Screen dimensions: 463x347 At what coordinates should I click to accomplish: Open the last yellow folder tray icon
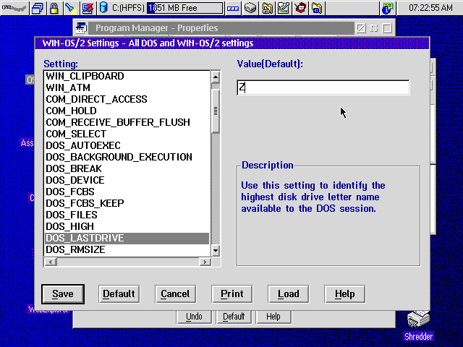pos(317,8)
